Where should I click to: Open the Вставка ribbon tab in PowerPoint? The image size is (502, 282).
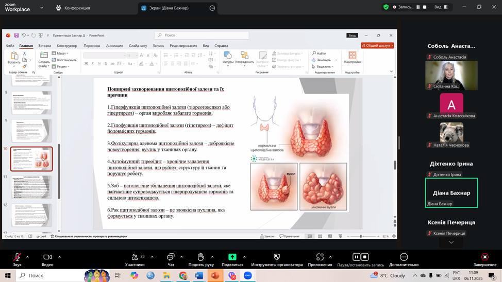44,46
